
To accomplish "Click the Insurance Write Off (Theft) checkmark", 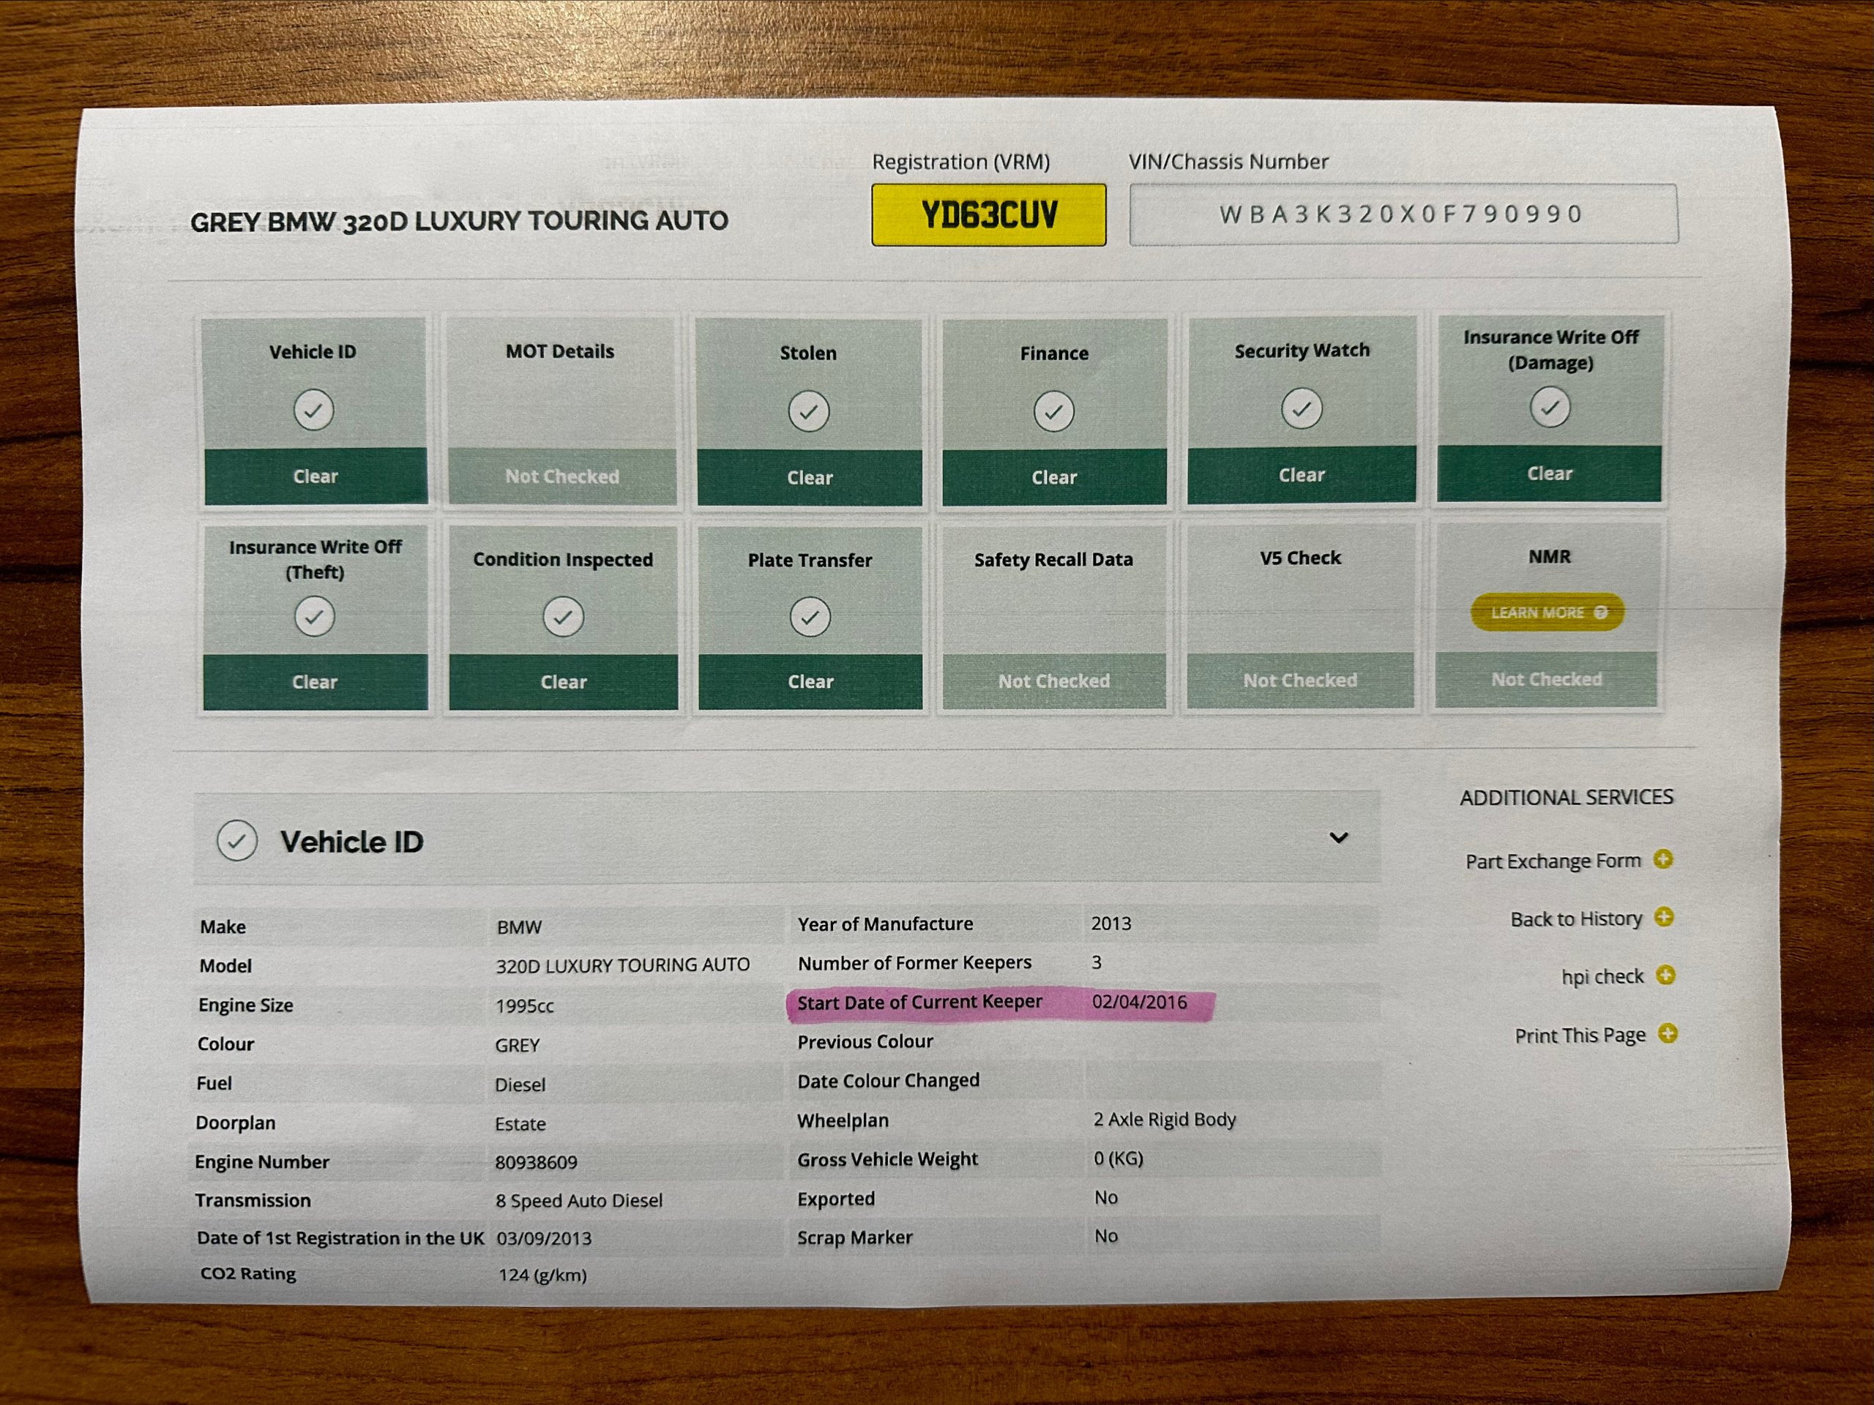I will click(314, 617).
